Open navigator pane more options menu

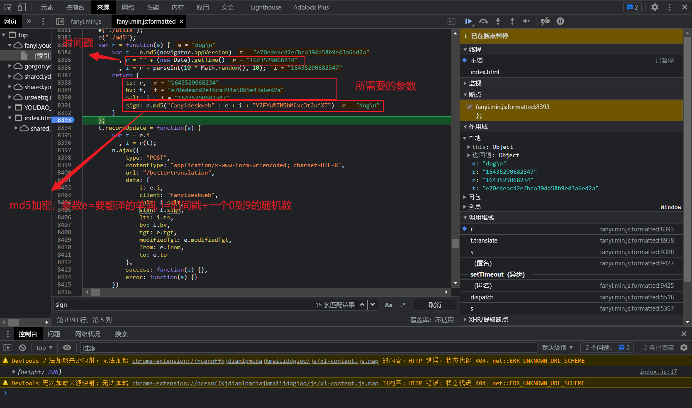tap(43, 21)
